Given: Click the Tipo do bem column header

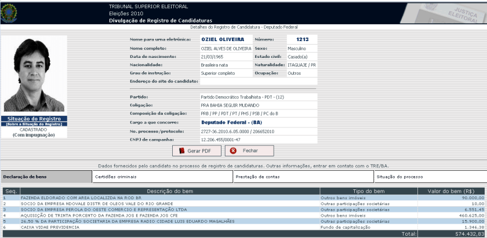Looking at the screenshot, I should click(368, 191).
